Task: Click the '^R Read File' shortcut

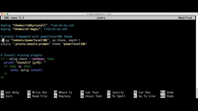Action: tap(37, 96)
